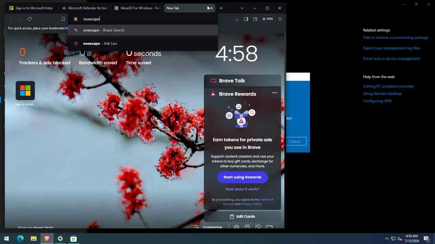The width and height of the screenshot is (435, 244).
Task: Expand the tab search dropdown arrow
Action: [x=242, y=8]
